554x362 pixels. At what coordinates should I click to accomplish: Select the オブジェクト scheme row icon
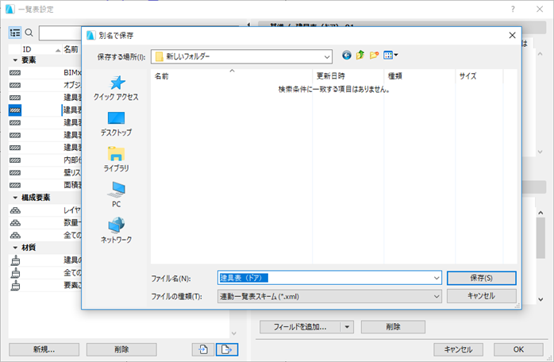click(x=15, y=85)
